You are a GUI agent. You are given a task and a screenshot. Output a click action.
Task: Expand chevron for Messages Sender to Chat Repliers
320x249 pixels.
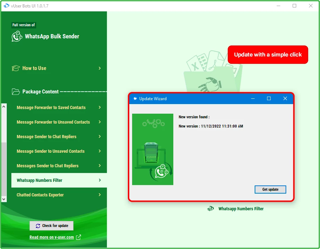coord(99,166)
